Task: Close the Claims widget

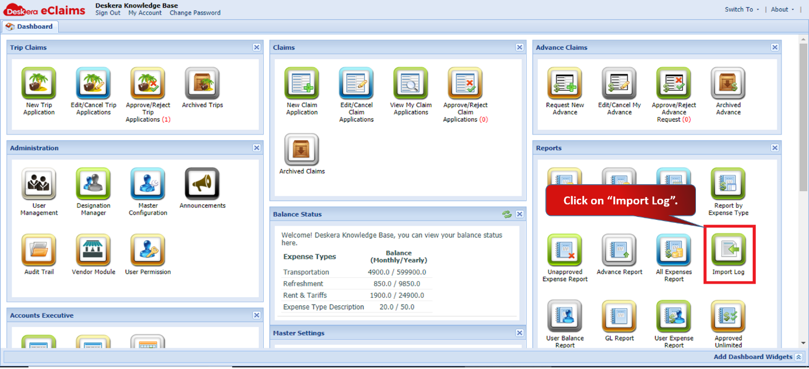Action: click(x=520, y=47)
